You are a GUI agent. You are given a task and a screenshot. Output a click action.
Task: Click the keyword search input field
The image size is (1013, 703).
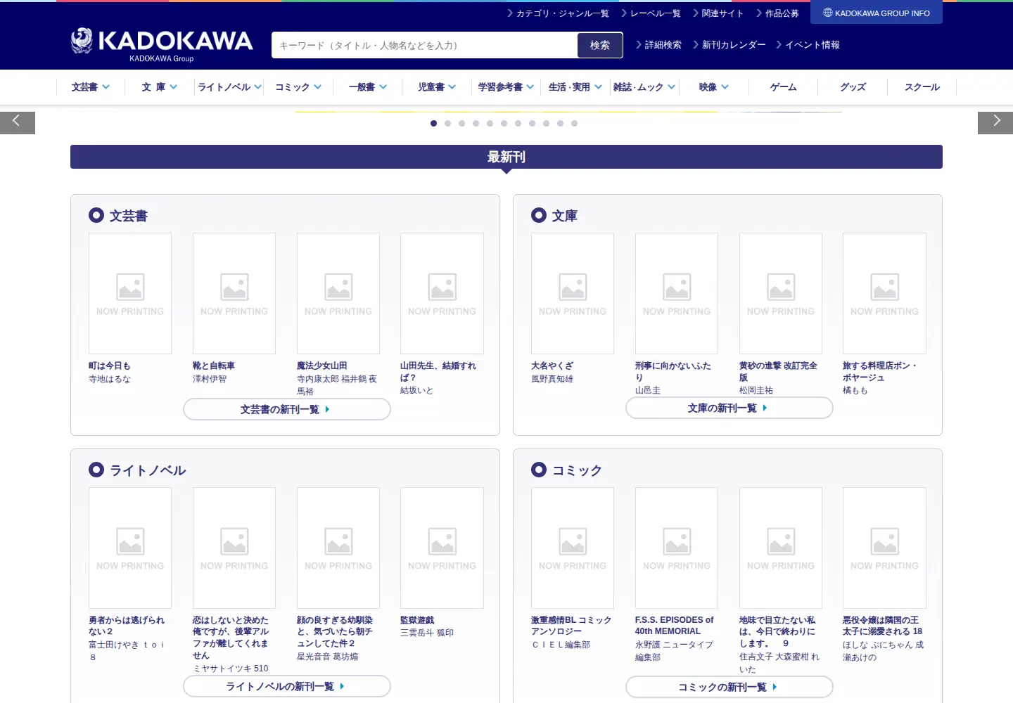(x=424, y=45)
